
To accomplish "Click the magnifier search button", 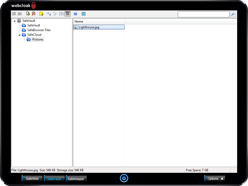I will click(x=233, y=15).
